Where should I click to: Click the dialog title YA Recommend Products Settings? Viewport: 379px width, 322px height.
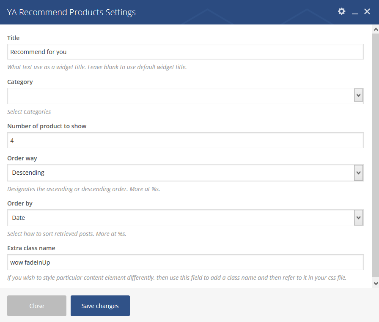71,12
